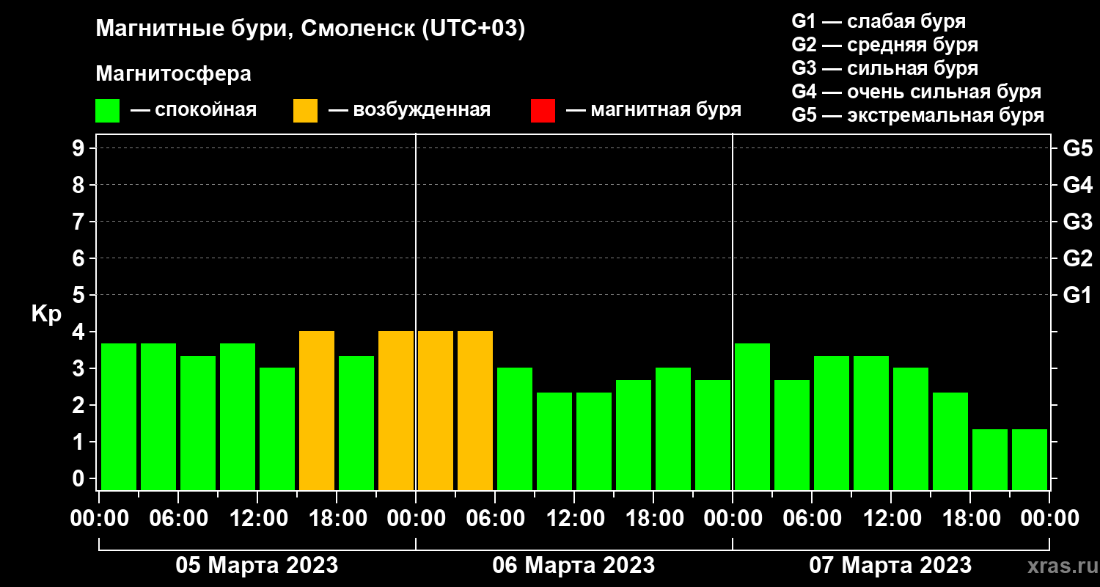Click the first green bar on 05 Марта
Screen dimensions: 1100x587
(x=119, y=417)
